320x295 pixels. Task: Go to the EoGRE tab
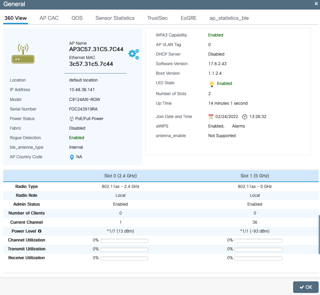(188, 18)
